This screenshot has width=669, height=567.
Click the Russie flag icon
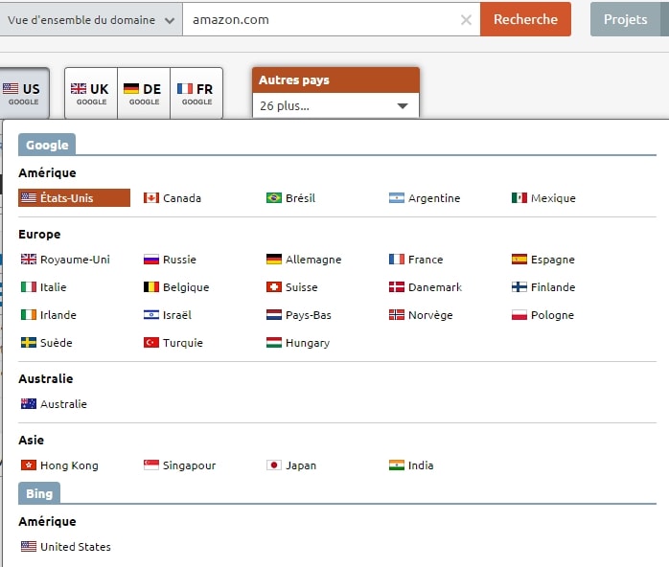click(151, 260)
